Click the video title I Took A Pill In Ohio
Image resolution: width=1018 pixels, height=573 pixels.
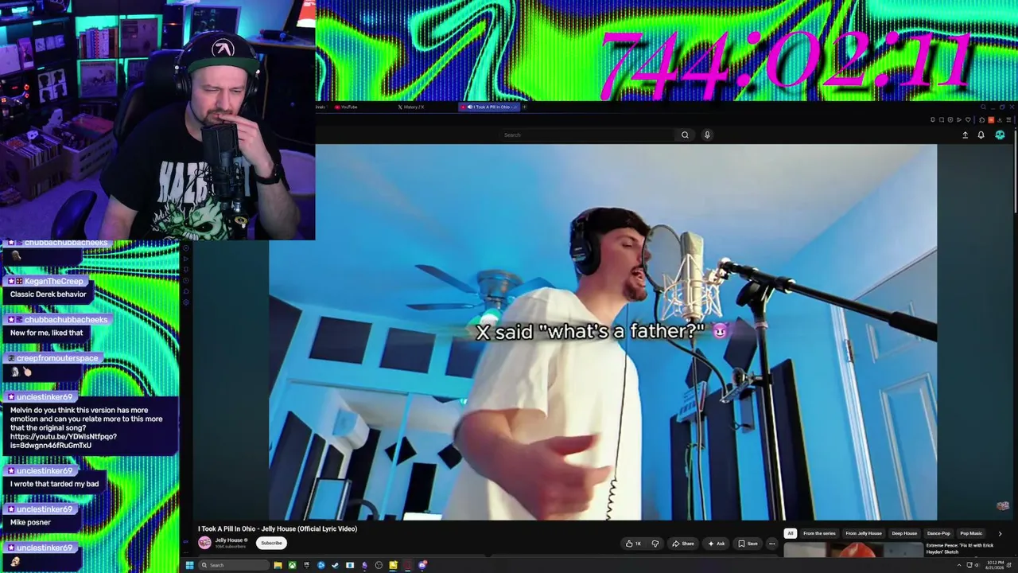278,528
